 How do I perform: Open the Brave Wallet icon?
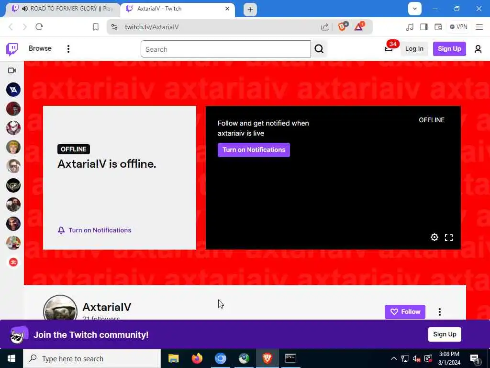[x=438, y=27]
